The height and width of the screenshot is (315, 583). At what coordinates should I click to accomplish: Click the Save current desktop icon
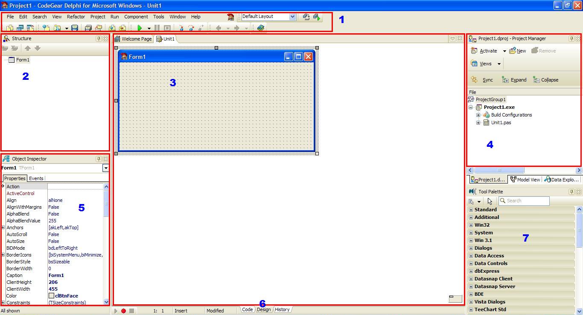306,17
